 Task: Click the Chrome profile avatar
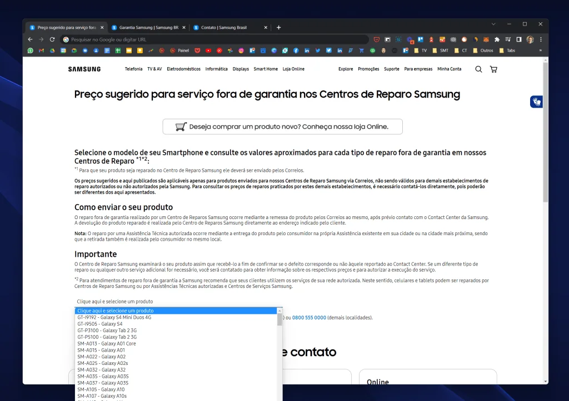(530, 40)
